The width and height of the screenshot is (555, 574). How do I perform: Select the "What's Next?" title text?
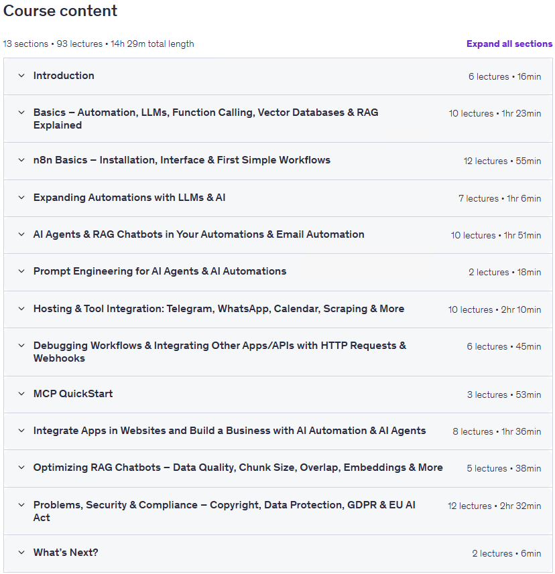66,553
